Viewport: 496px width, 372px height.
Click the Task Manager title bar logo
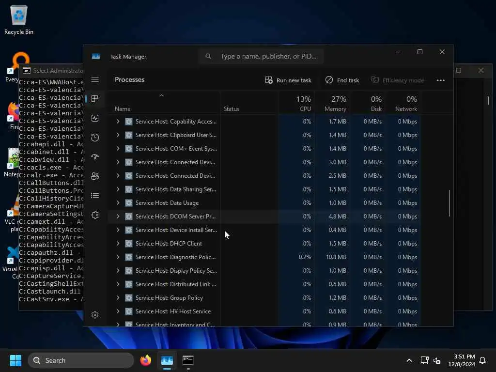click(x=96, y=56)
